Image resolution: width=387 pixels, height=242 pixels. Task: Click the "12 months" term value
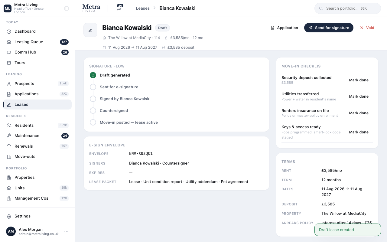click(331, 180)
